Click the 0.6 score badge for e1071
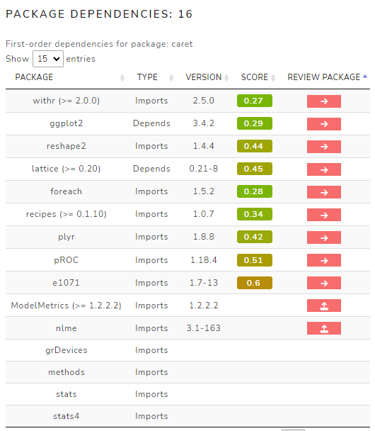The image size is (375, 431). point(255,283)
